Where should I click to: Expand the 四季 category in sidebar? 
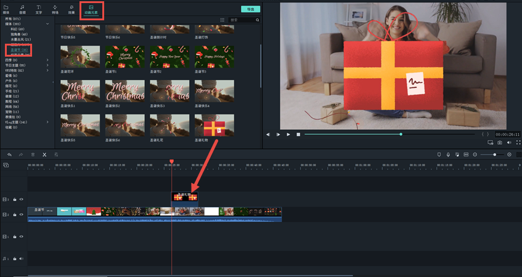48,60
